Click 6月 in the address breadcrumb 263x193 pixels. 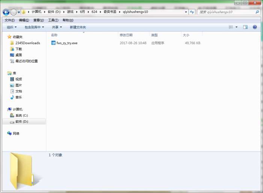[x=82, y=12]
